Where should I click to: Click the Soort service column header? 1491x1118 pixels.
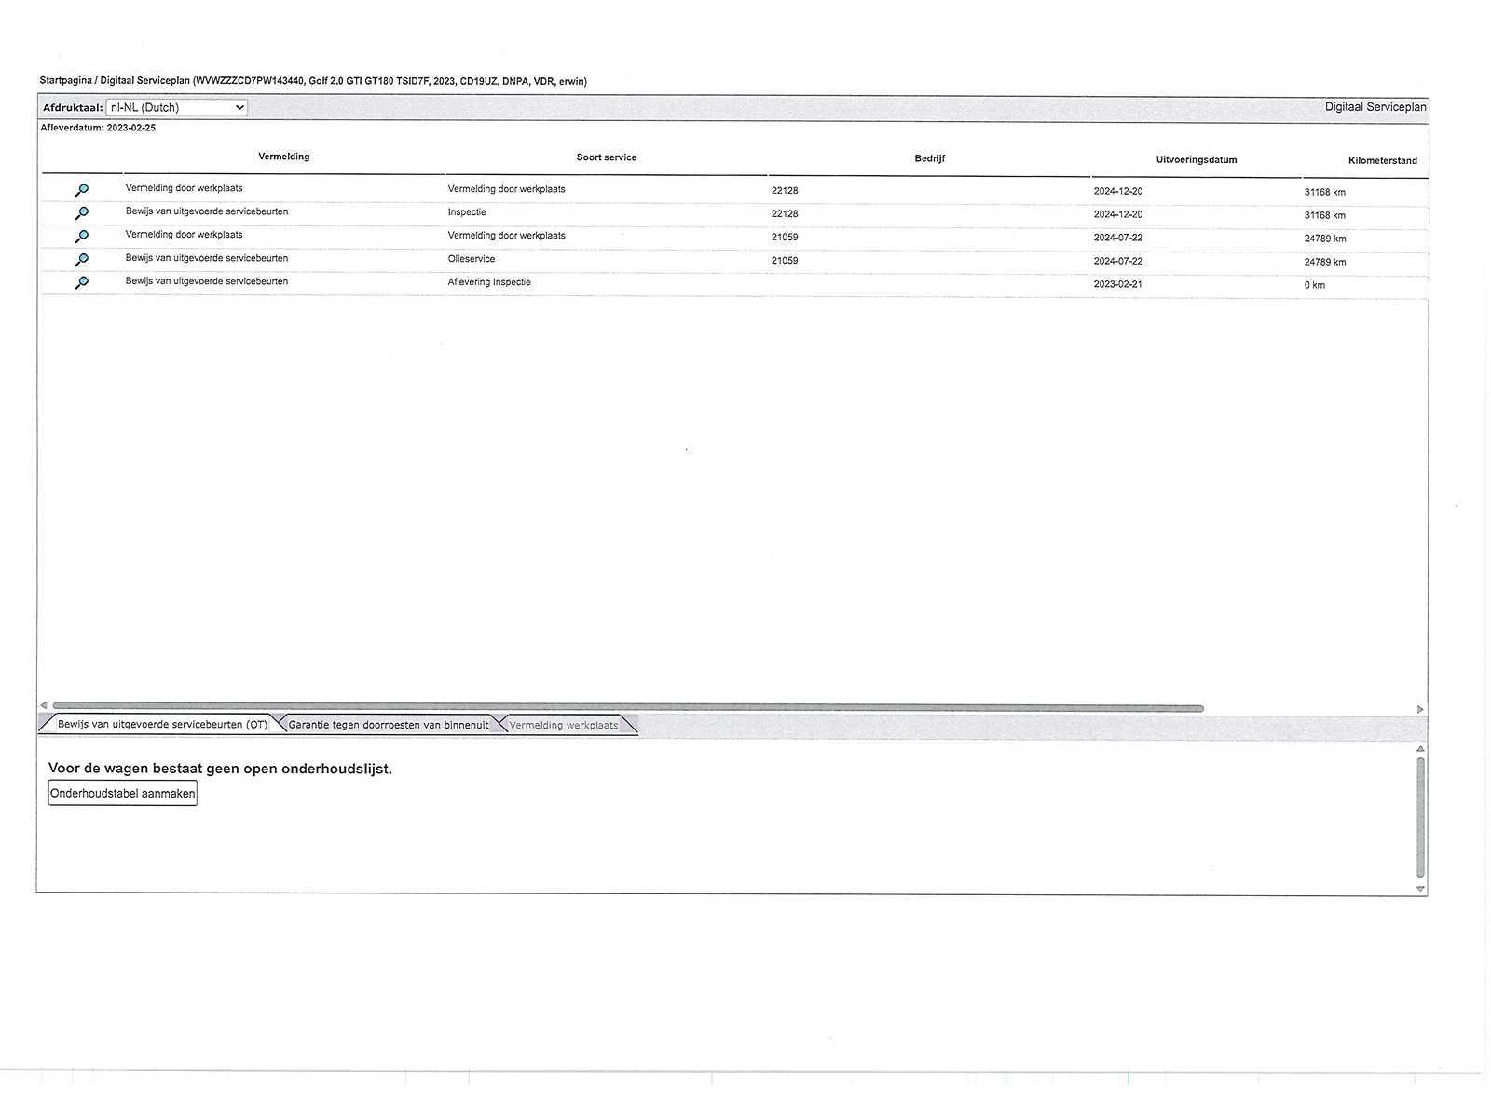pyautogui.click(x=606, y=157)
